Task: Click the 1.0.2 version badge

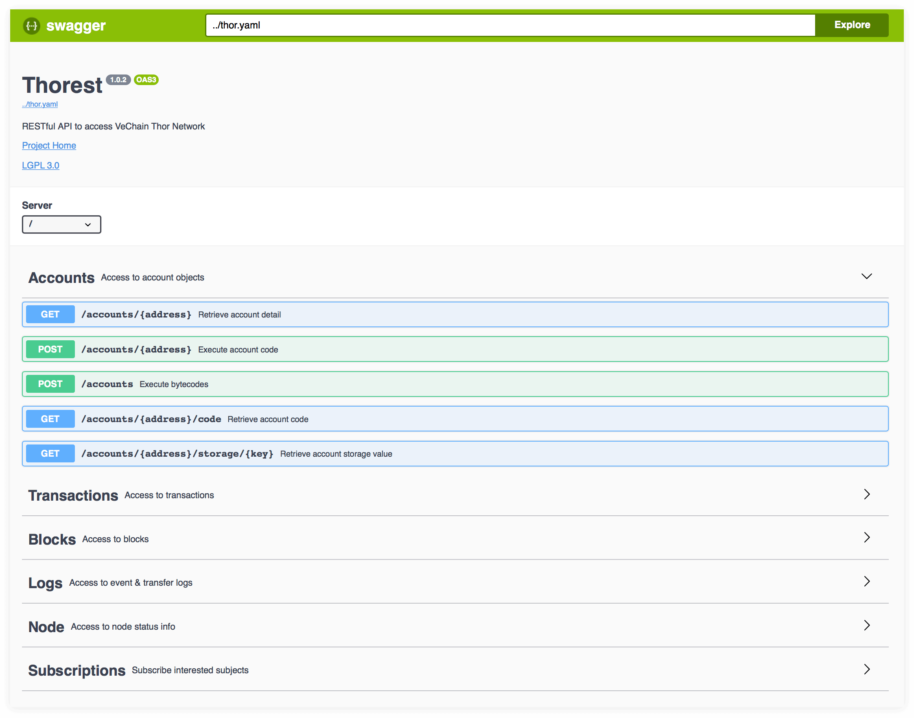Action: click(118, 80)
